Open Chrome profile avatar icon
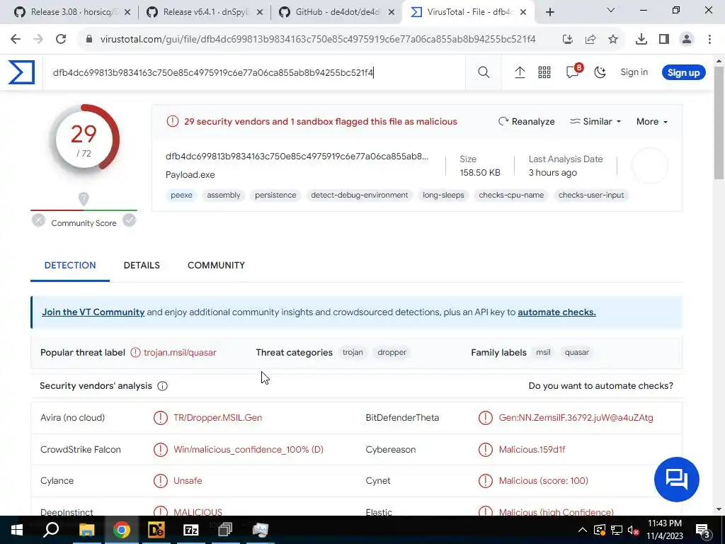Image resolution: width=725 pixels, height=544 pixels. pos(687,40)
